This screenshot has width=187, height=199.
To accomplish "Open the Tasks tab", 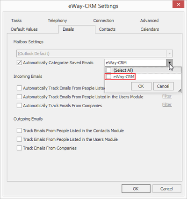I will point(16,21).
